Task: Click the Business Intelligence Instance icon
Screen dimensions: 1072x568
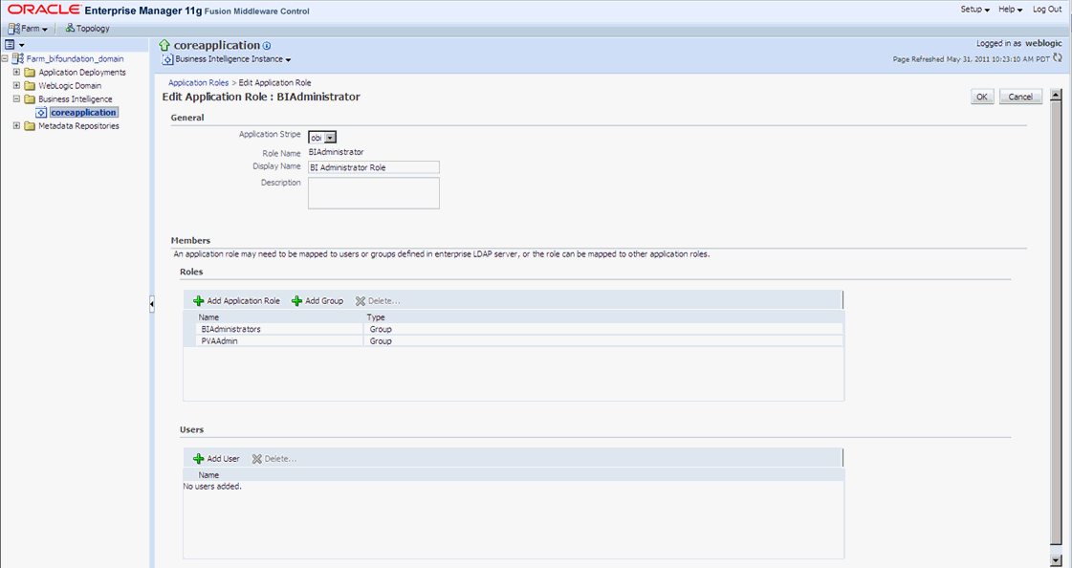Action: point(167,59)
